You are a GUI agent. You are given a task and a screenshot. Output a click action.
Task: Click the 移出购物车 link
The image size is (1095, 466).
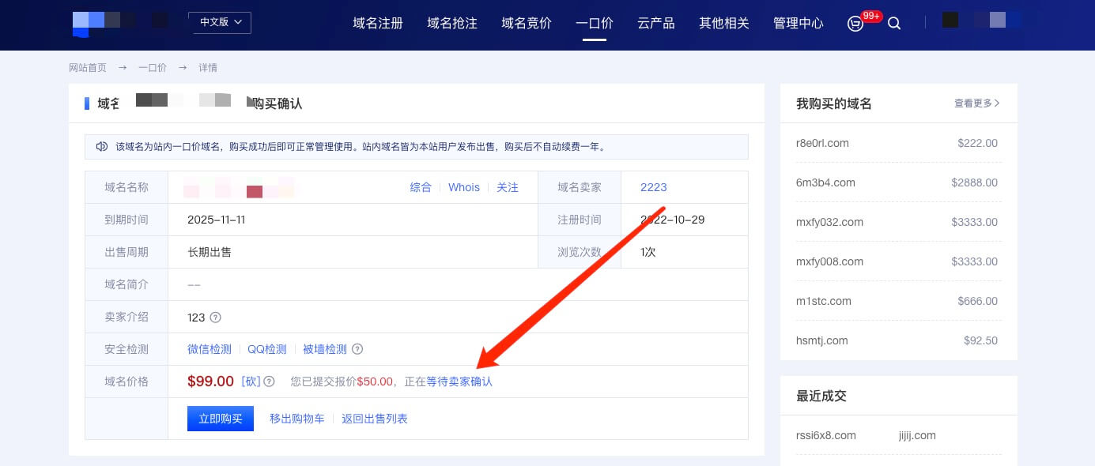(296, 419)
